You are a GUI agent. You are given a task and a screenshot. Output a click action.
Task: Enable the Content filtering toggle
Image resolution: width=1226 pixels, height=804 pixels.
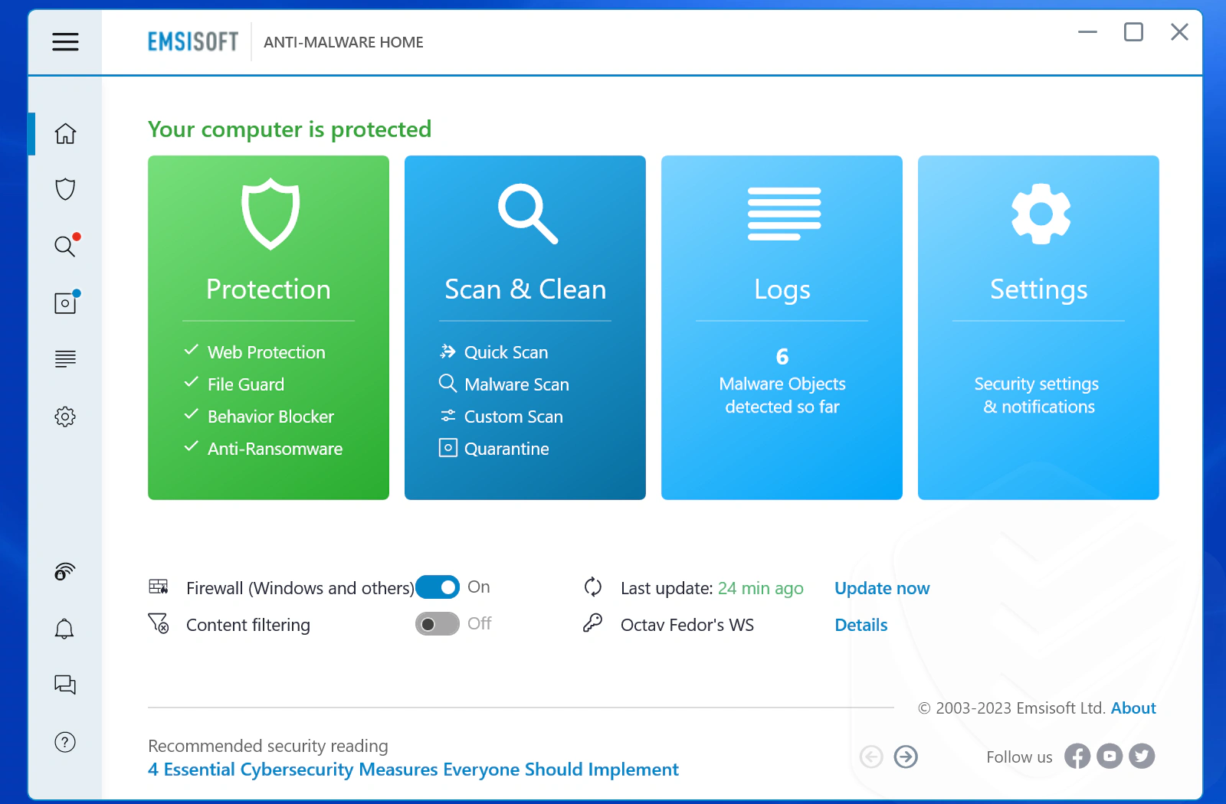pyautogui.click(x=438, y=624)
